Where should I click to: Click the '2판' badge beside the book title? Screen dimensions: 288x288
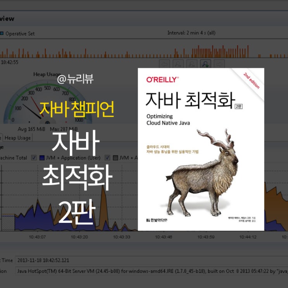[x=239, y=106]
